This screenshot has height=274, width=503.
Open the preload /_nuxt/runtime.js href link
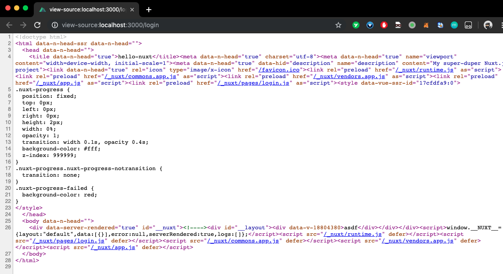(x=424, y=70)
